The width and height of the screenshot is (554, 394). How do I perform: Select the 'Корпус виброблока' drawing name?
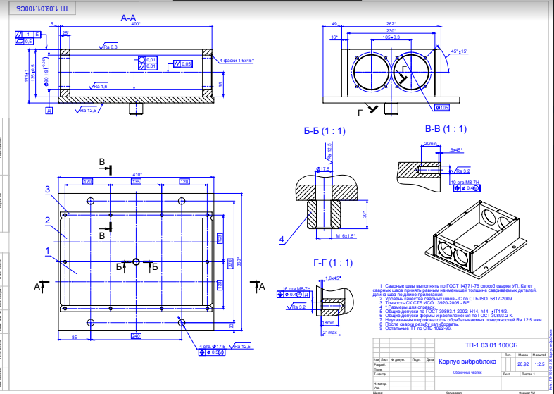[x=467, y=362]
